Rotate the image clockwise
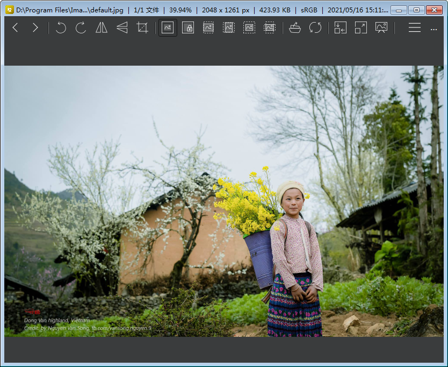 click(x=81, y=28)
